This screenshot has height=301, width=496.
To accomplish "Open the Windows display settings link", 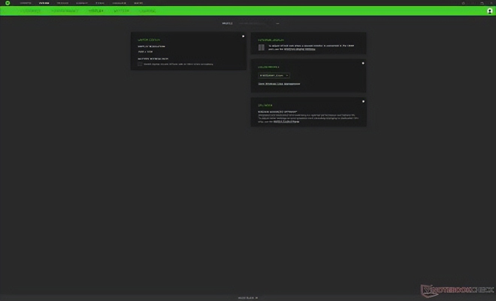I will 299,49.
